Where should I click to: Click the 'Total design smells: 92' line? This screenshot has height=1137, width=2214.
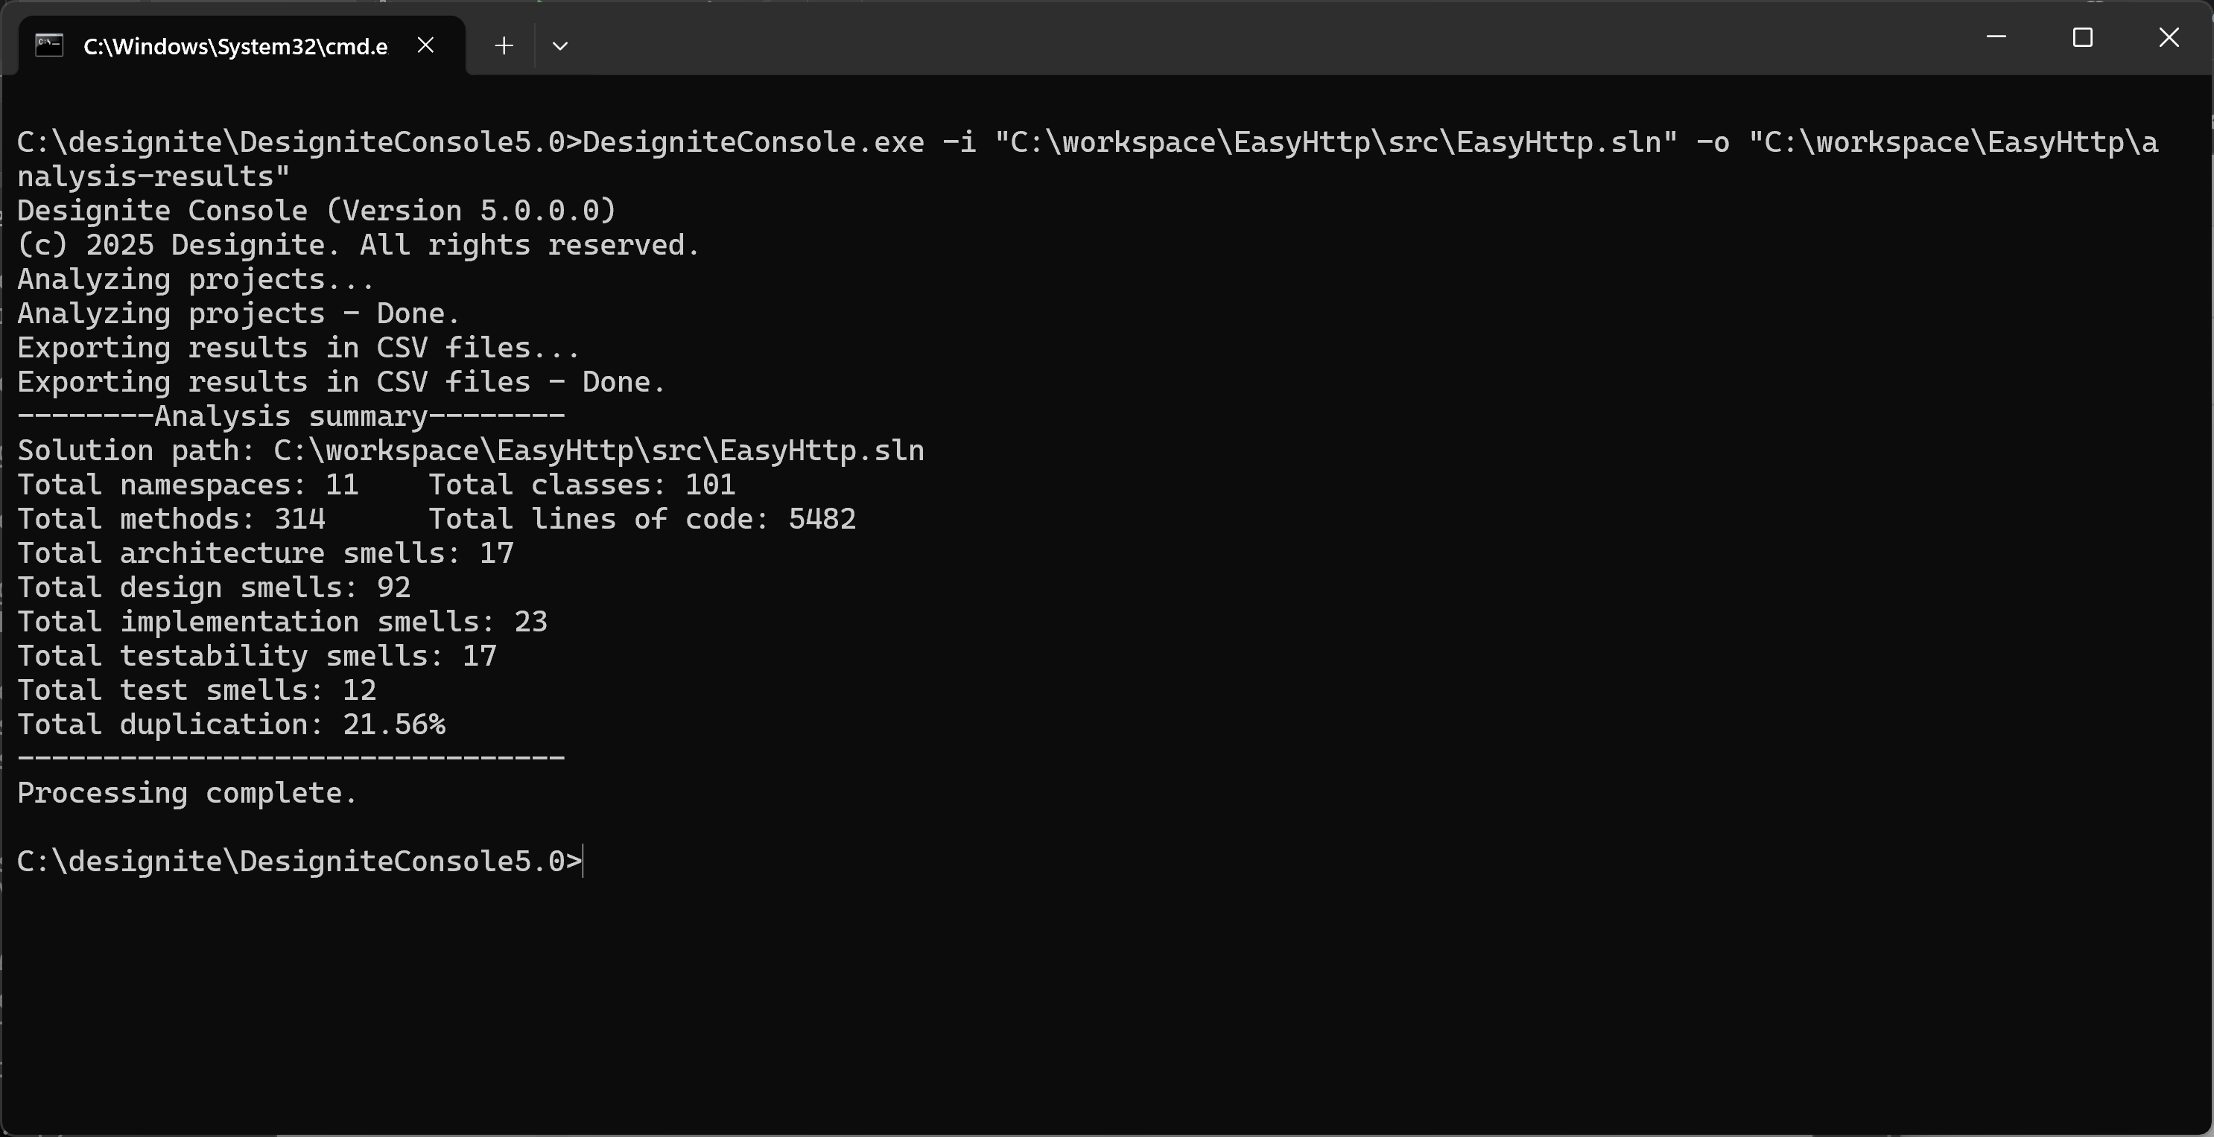(x=213, y=587)
